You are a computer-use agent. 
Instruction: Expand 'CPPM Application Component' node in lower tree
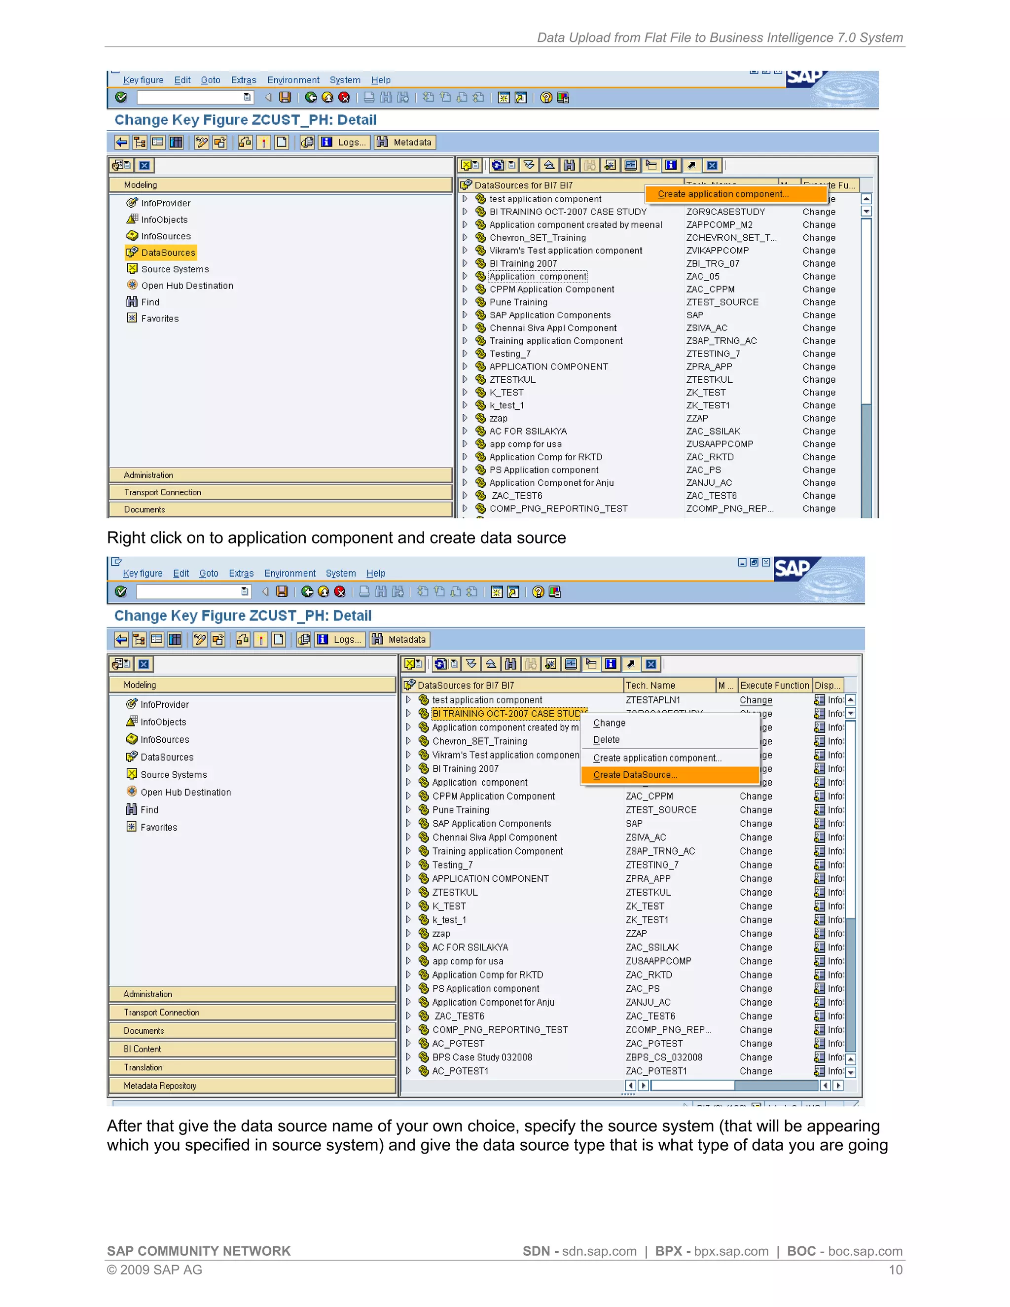[408, 796]
